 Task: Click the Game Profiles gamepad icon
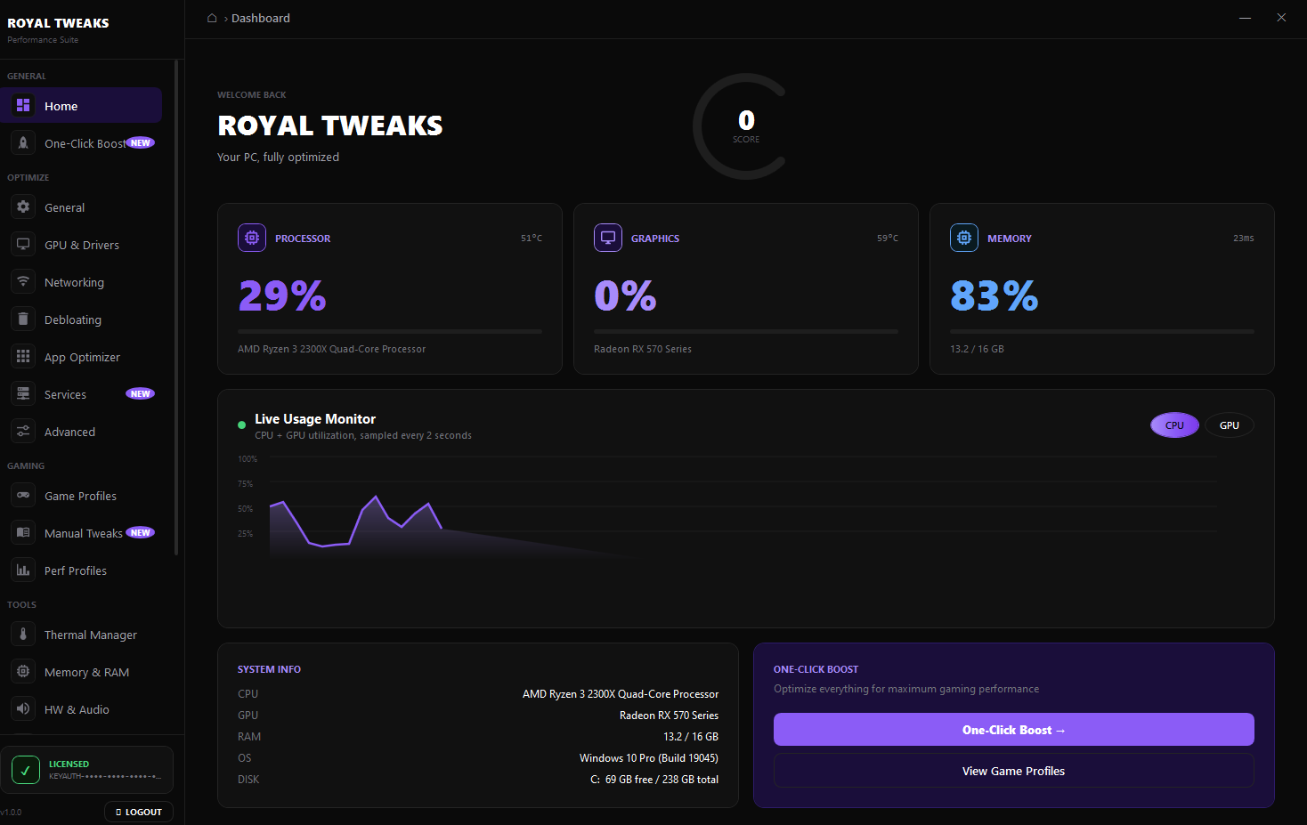click(23, 495)
